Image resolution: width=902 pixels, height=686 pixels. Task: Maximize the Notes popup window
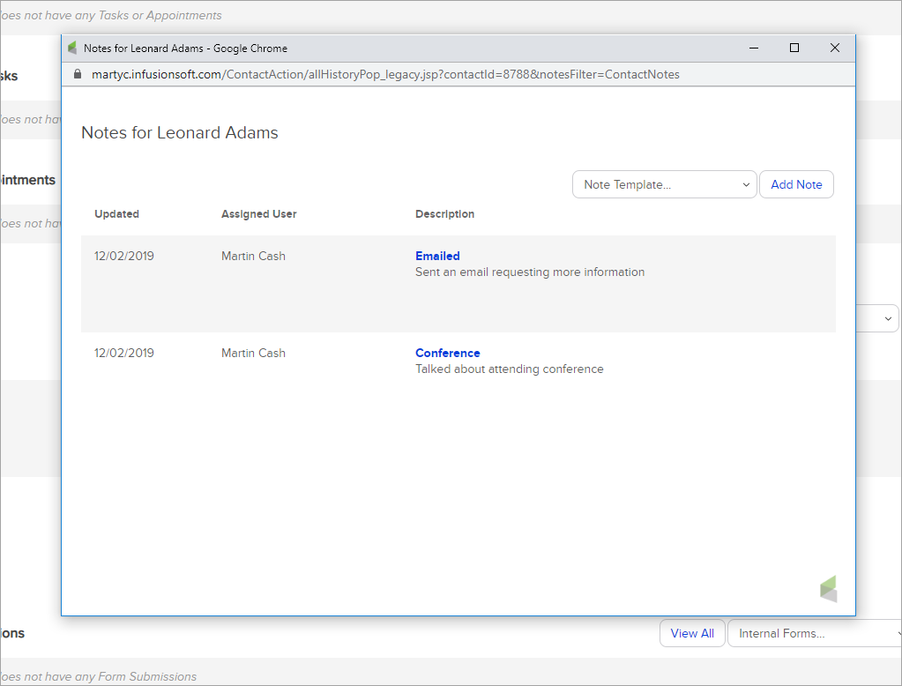[794, 48]
